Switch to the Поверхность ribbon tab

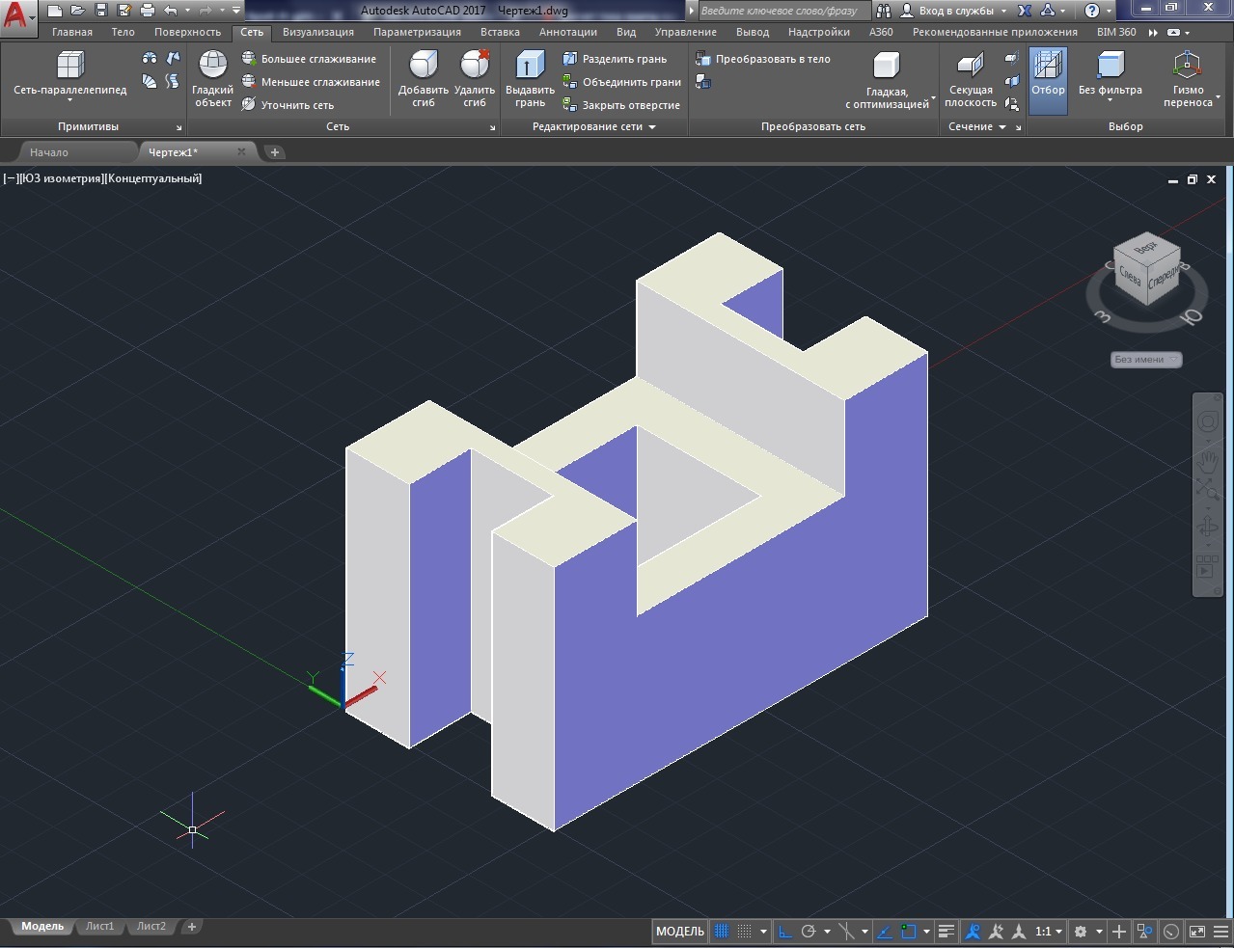188,32
